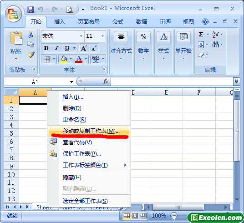Undo the last action
Image resolution: width=244 pixels, height=223 pixels.
(x=41, y=10)
